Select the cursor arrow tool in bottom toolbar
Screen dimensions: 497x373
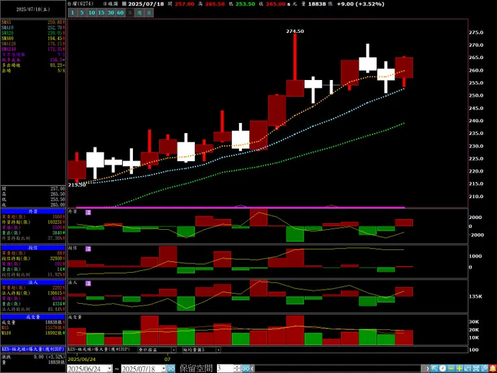(435, 368)
